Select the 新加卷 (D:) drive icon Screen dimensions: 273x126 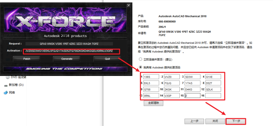pyautogui.click(x=6, y=85)
